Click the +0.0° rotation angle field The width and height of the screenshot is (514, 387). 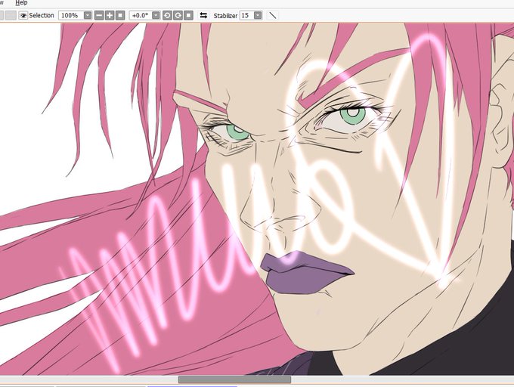click(141, 15)
